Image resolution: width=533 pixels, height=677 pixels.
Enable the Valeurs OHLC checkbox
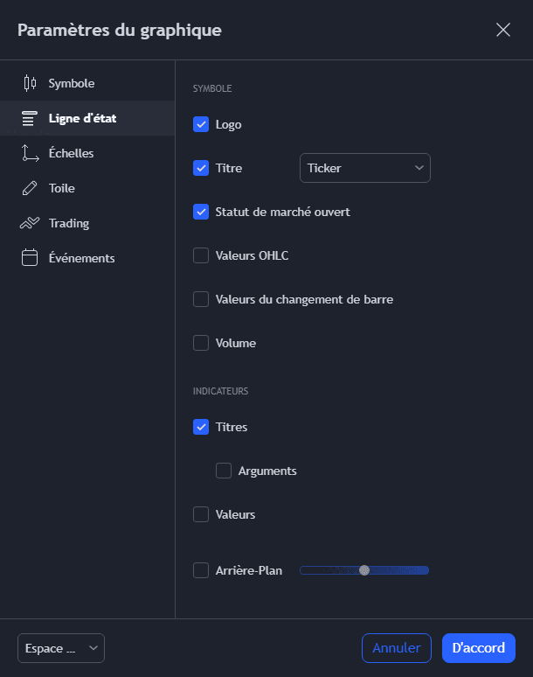pyautogui.click(x=201, y=255)
